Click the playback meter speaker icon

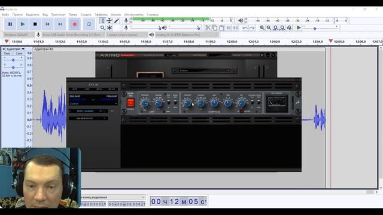[x=241, y=21]
